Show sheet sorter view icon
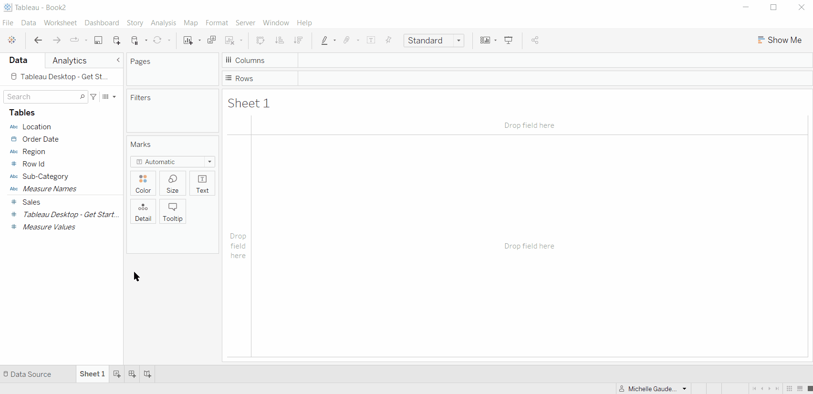The width and height of the screenshot is (813, 394). click(790, 389)
